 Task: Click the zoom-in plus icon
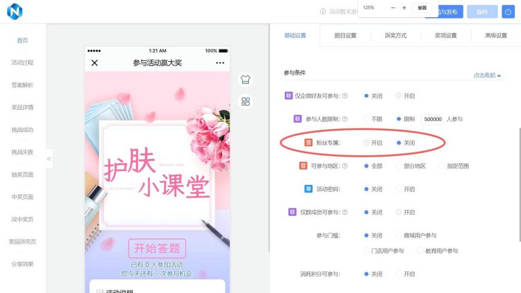click(404, 8)
